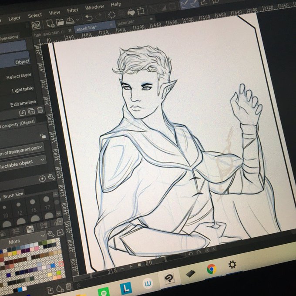
Task: Expand the color palette tabs dropdown arrow
Action: [x=60, y=221]
